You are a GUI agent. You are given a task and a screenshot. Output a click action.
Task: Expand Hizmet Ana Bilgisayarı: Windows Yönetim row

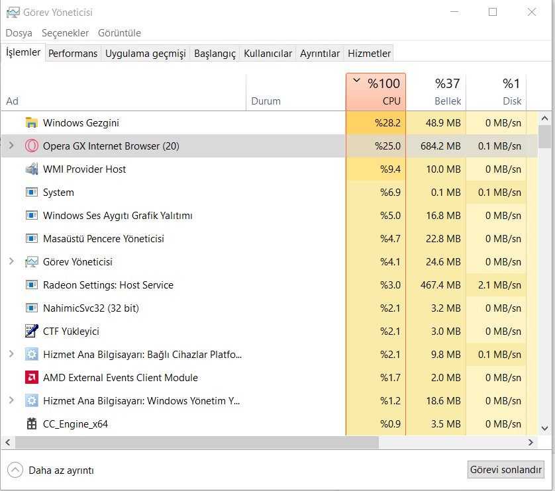coord(11,401)
